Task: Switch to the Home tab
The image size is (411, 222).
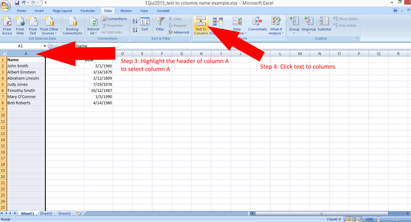Action: point(22,11)
